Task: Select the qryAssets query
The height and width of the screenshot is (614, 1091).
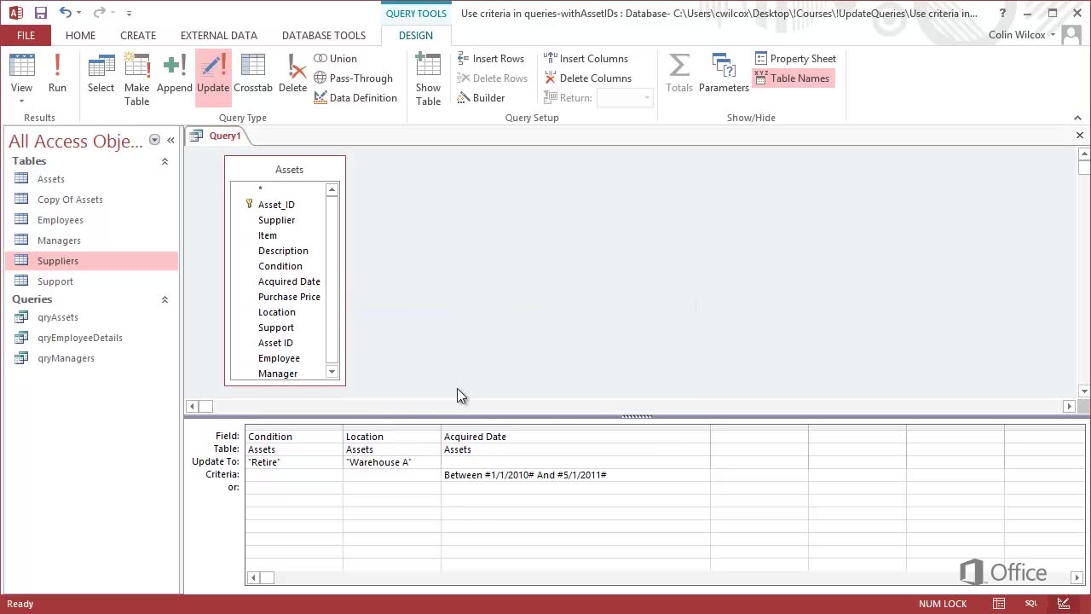Action: [x=92, y=317]
